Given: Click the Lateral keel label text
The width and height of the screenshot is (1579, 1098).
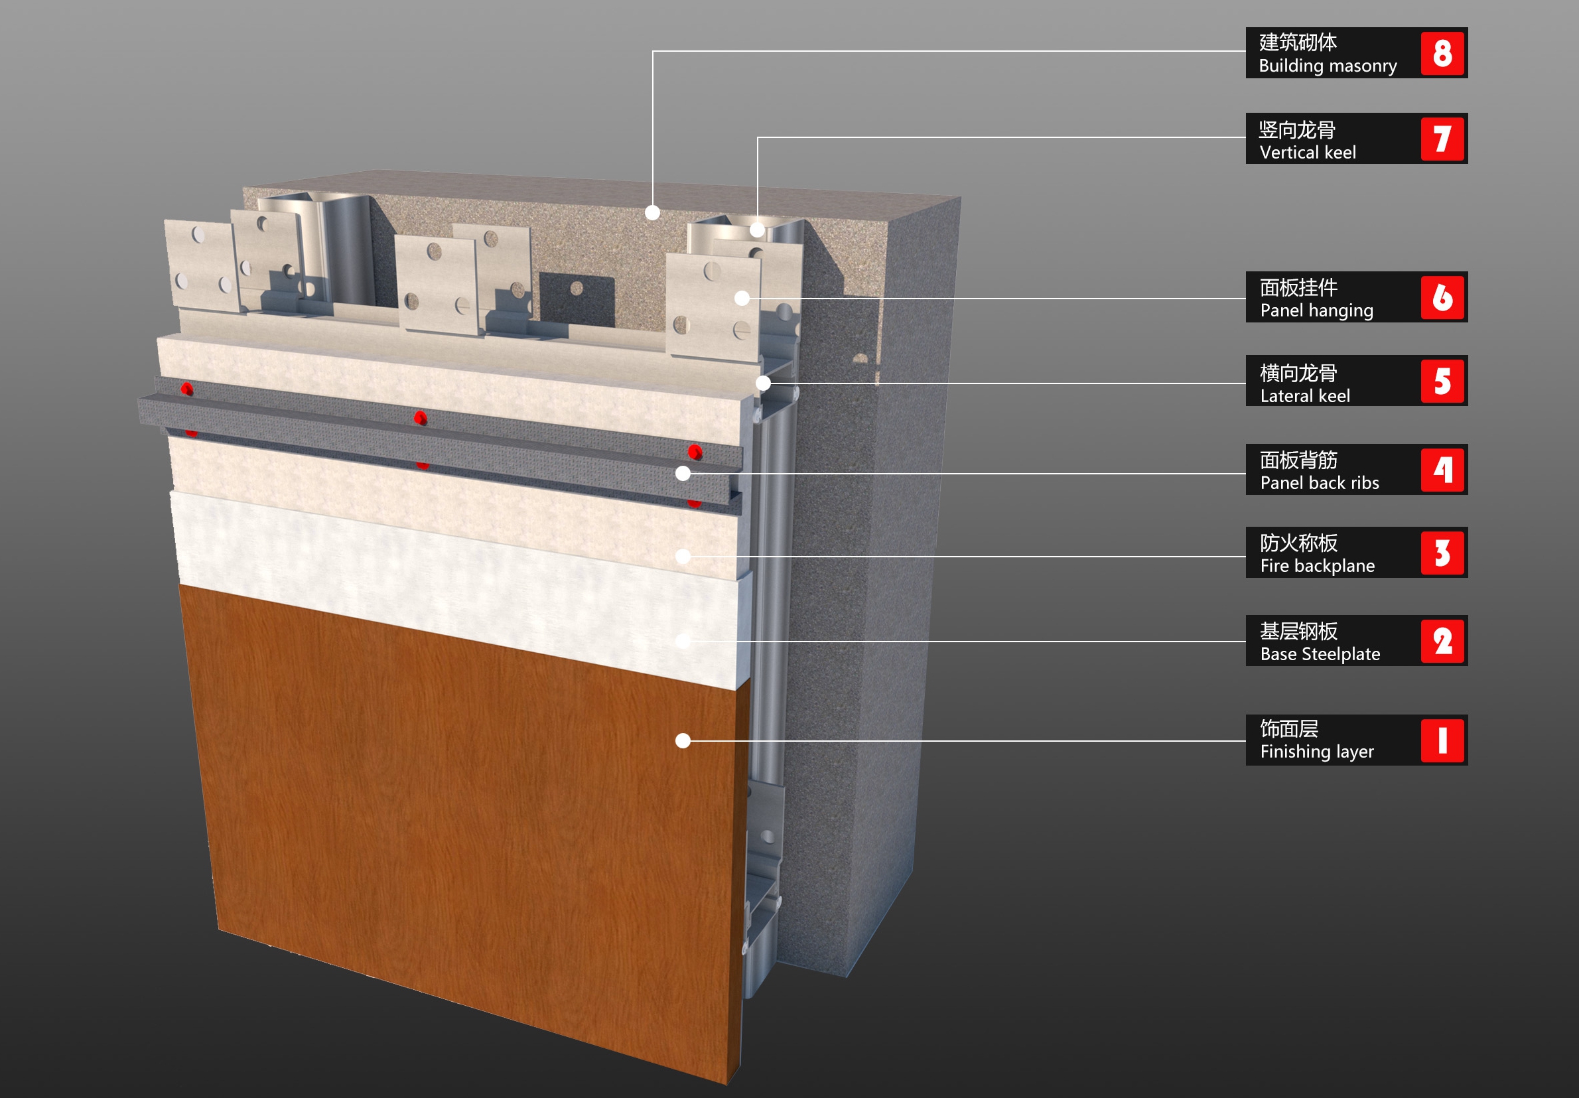Looking at the screenshot, I should (x=1304, y=395).
